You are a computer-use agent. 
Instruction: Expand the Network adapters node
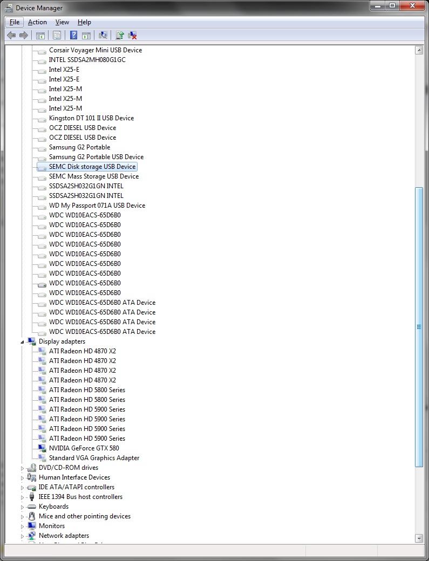pos(22,536)
